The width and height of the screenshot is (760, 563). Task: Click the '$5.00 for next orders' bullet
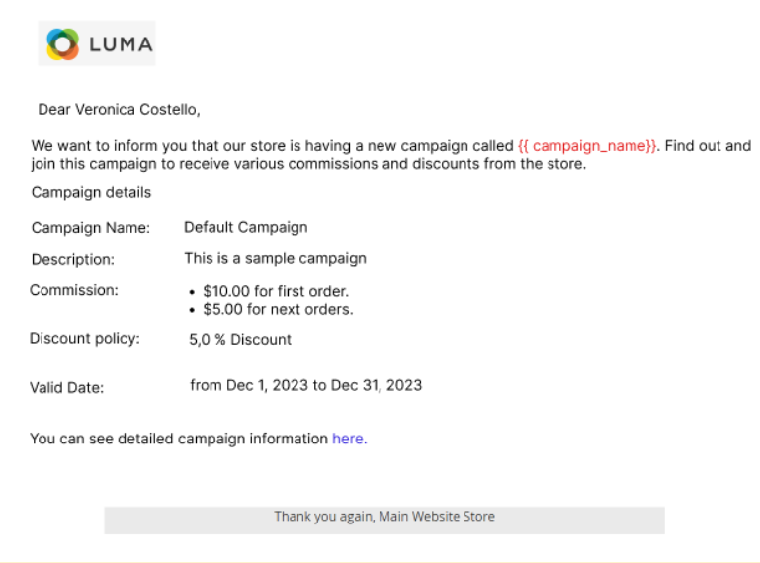pyautogui.click(x=278, y=309)
